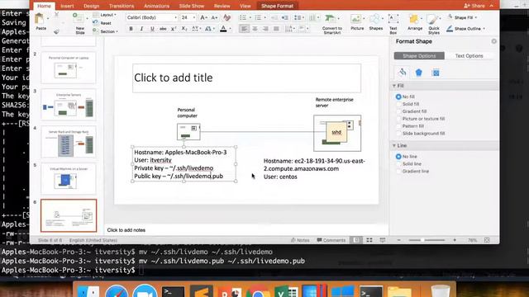Justify the text
The height and width of the screenshot is (297, 529).
[276, 29]
